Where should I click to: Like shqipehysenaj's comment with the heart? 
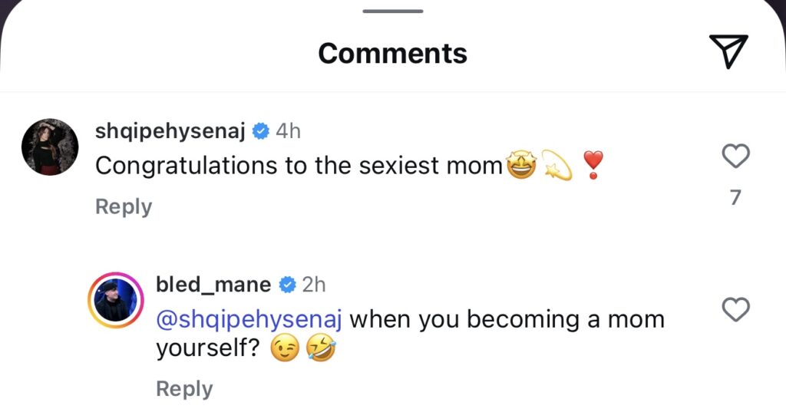736,157
